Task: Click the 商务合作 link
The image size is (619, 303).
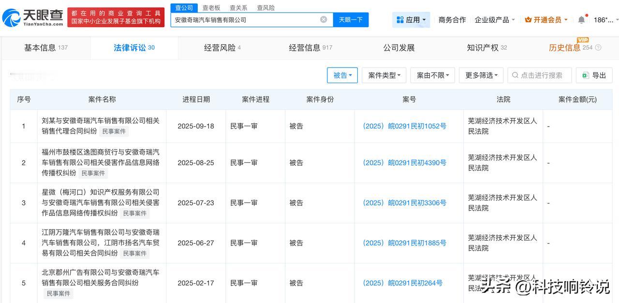Action: pos(452,19)
